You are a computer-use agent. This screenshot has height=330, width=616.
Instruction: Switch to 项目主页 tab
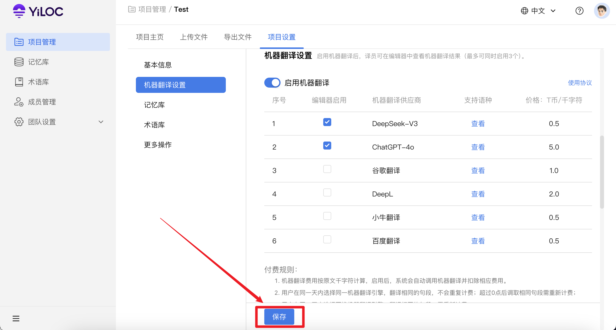pos(150,37)
